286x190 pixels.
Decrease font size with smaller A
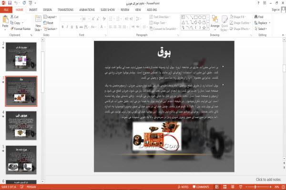click(98, 19)
